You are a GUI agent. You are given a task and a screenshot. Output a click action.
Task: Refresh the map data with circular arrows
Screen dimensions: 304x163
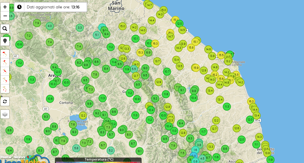point(5,101)
